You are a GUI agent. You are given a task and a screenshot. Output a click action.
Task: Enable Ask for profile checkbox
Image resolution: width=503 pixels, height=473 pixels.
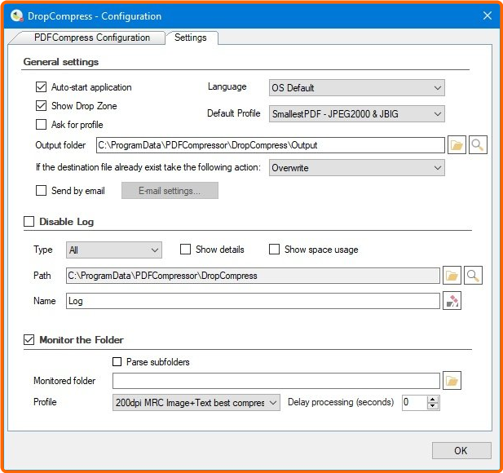click(42, 125)
